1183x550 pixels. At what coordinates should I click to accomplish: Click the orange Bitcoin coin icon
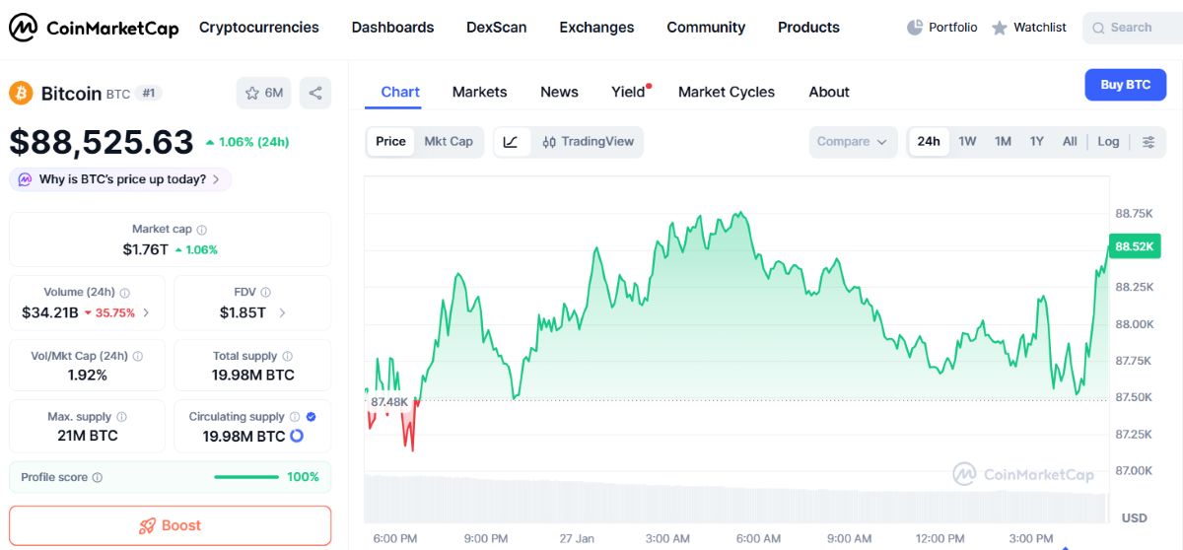pos(21,94)
